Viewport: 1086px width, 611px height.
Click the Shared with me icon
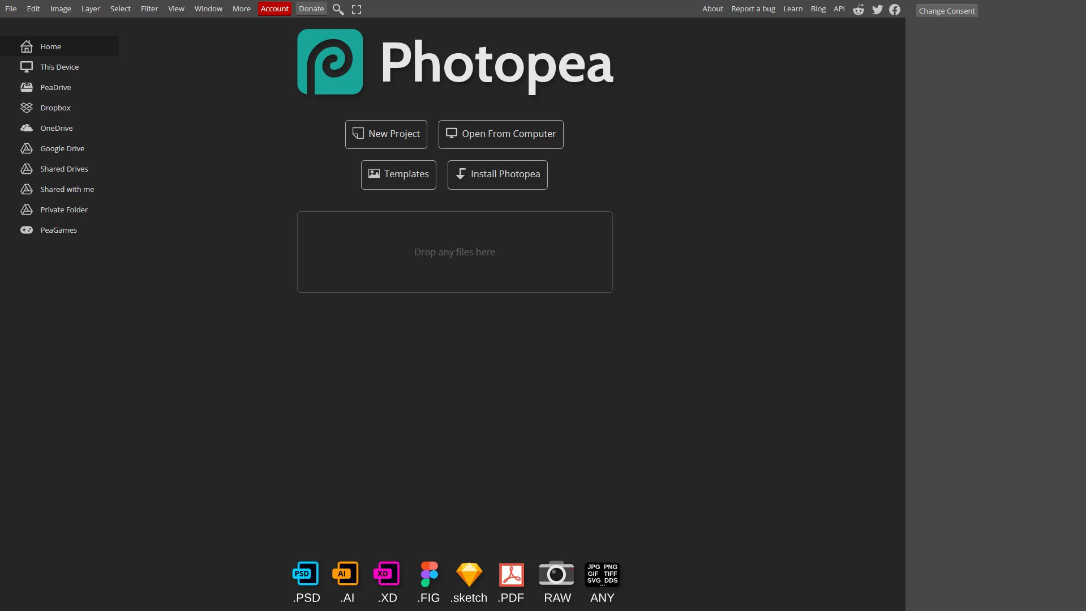[x=27, y=189]
